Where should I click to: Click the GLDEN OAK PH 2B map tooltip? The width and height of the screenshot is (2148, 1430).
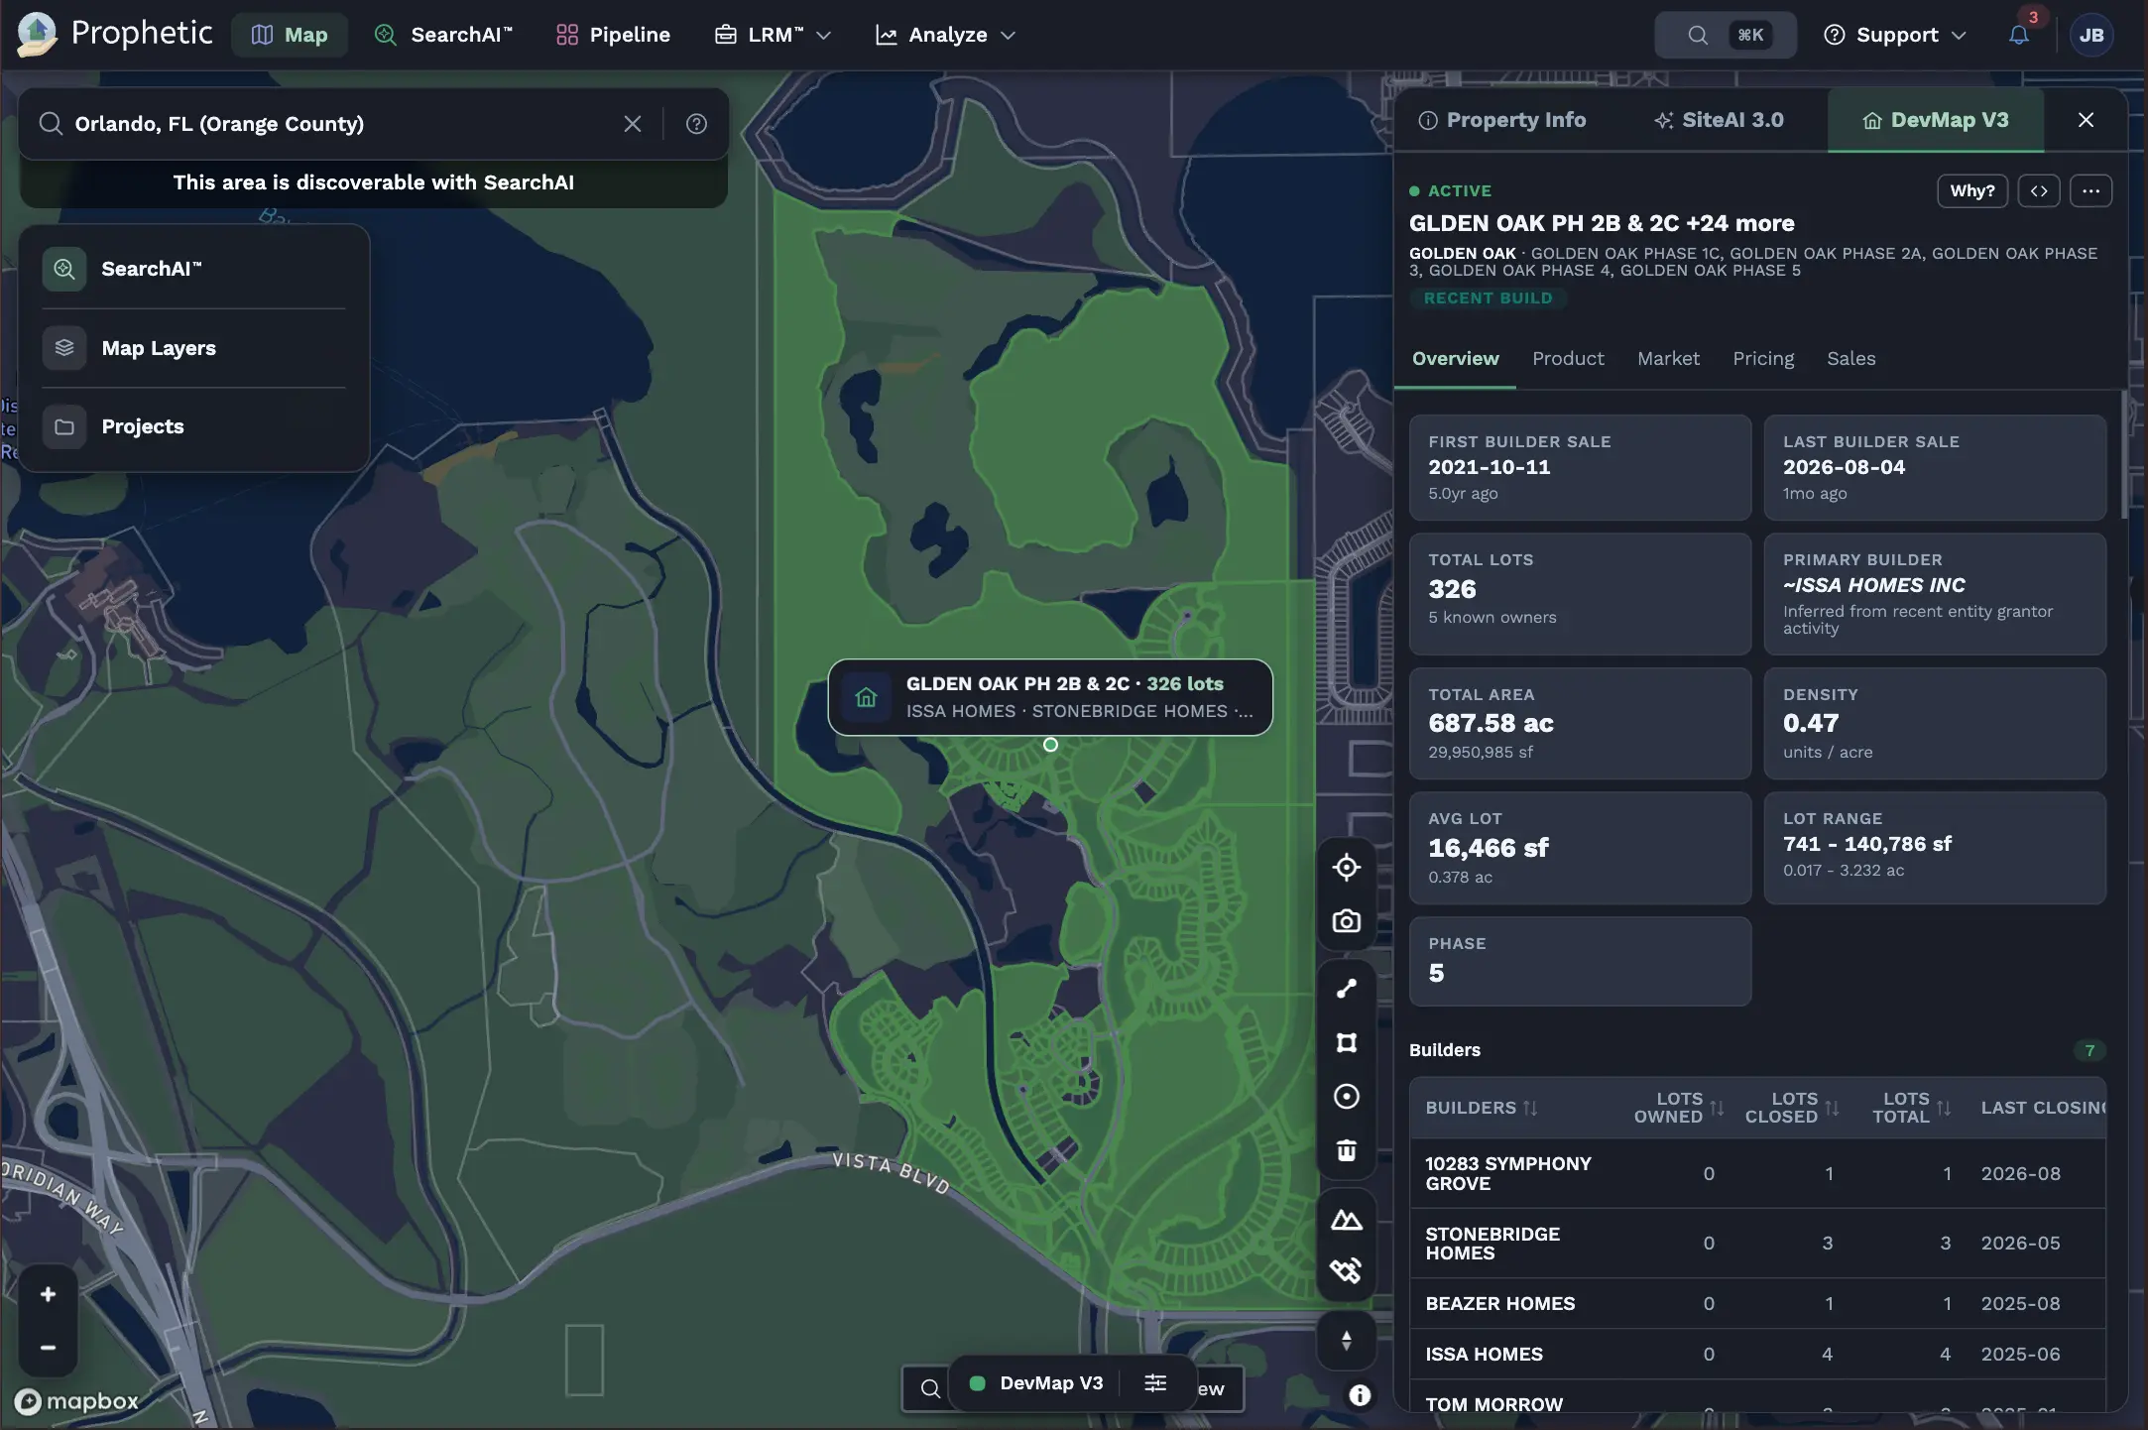point(1050,697)
